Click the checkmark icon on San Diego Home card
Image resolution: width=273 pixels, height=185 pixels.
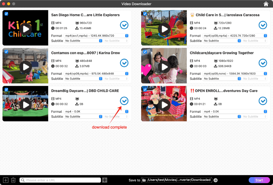[124, 25]
